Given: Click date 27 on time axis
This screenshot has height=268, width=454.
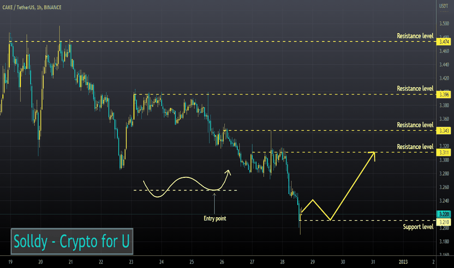Looking at the screenshot, I should click(252, 262).
